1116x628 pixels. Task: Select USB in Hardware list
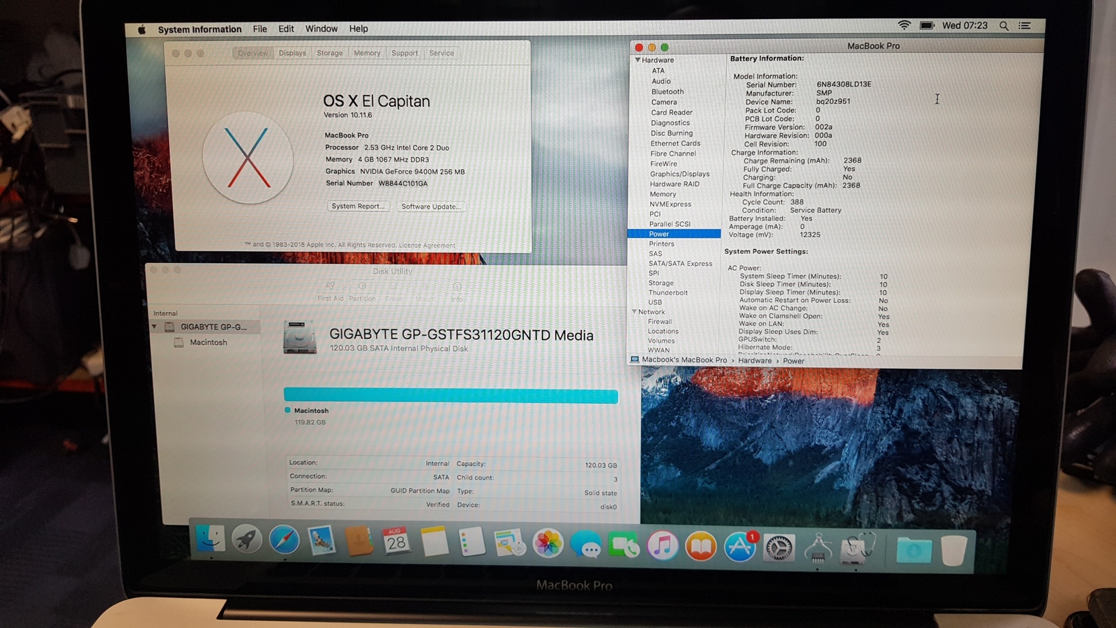click(655, 302)
